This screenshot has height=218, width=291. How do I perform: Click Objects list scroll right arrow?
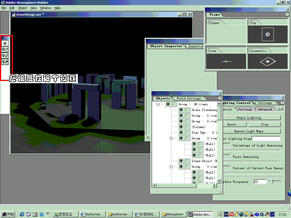pos(215,185)
